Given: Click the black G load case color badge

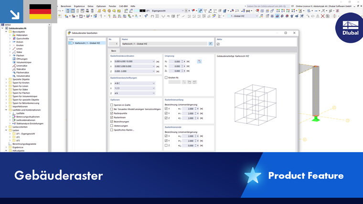Looking at the screenshot, I should [x=142, y=10].
